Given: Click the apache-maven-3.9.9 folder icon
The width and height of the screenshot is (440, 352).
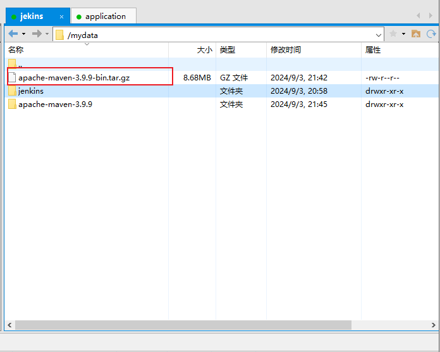Looking at the screenshot, I should (x=12, y=104).
